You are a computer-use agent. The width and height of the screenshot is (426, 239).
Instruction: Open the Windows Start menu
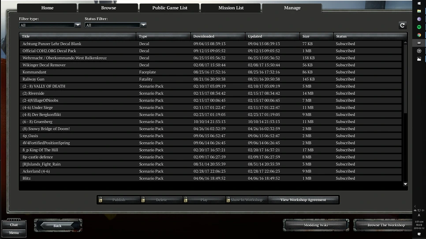[419, 3]
